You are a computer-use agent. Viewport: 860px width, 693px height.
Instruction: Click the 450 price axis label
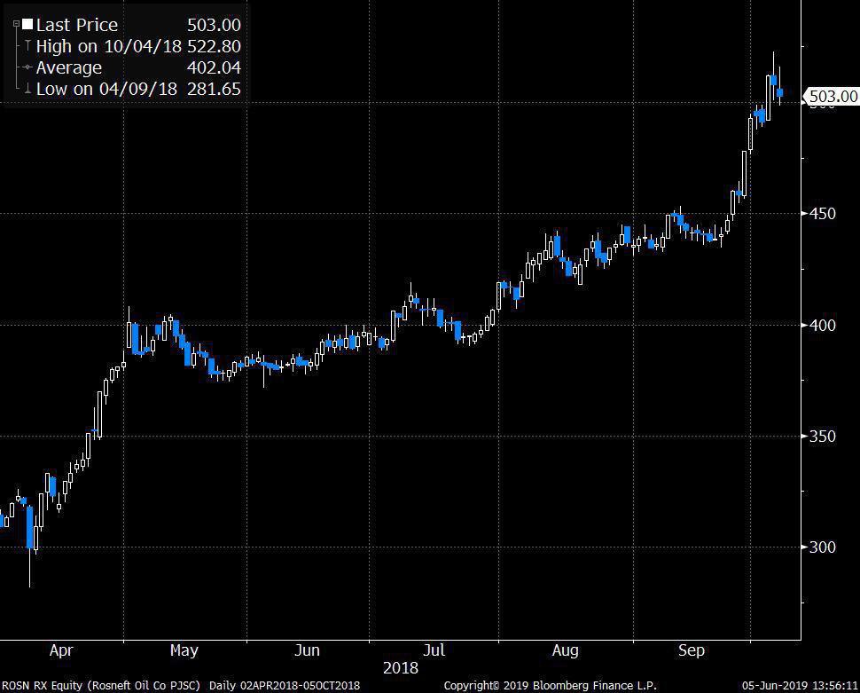823,214
